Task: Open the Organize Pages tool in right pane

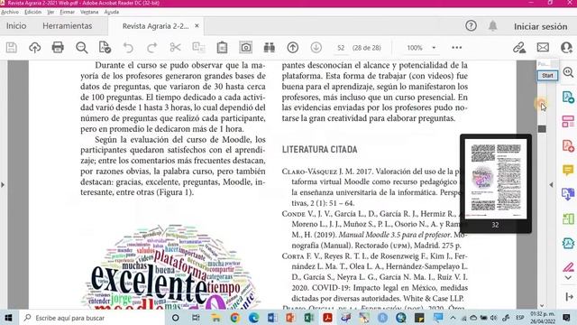Action: coord(568,218)
